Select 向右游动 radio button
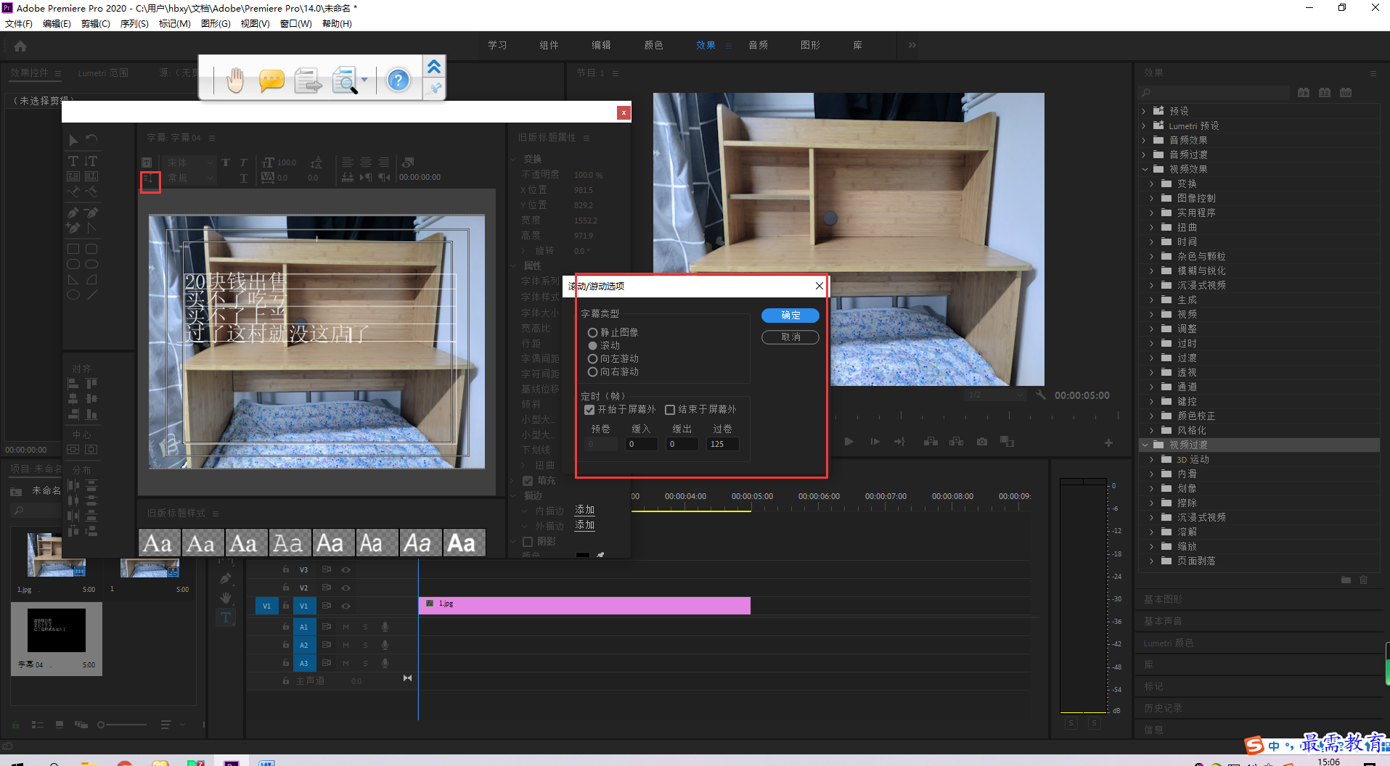1390x766 pixels. (592, 371)
